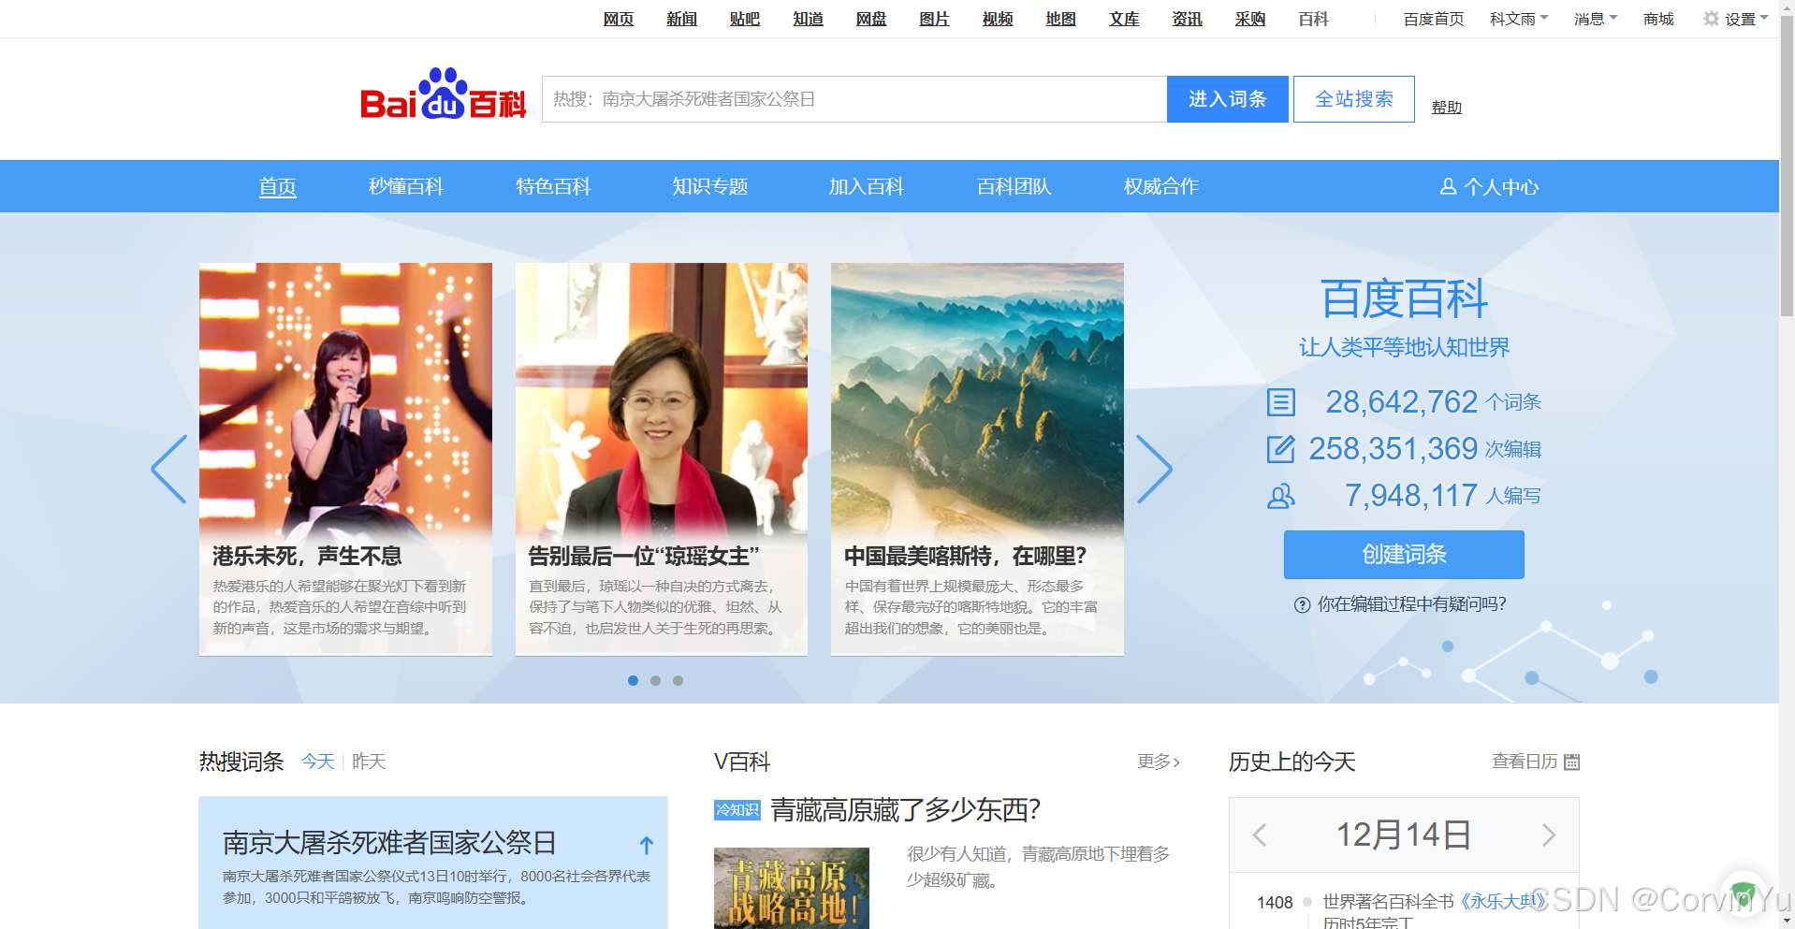The width and height of the screenshot is (1795, 929).
Task: Click the 个人中心 user icon
Action: click(1448, 186)
